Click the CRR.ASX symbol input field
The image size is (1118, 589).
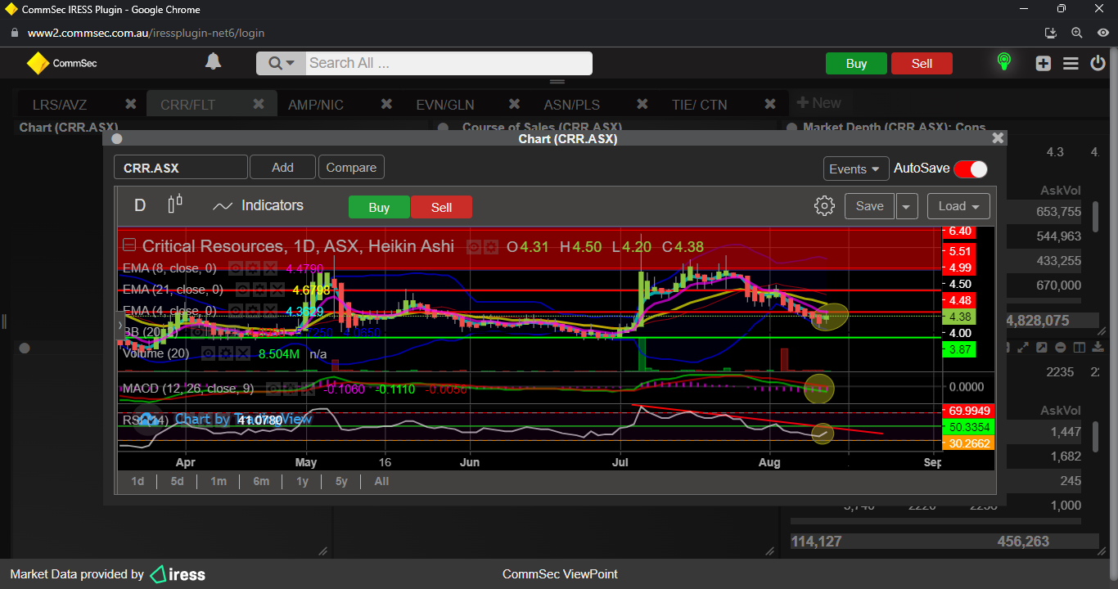[180, 168]
